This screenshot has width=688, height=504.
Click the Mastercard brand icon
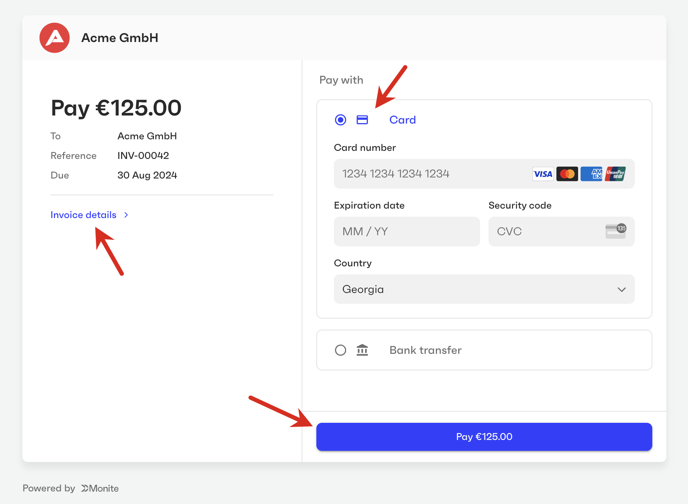[x=567, y=174]
